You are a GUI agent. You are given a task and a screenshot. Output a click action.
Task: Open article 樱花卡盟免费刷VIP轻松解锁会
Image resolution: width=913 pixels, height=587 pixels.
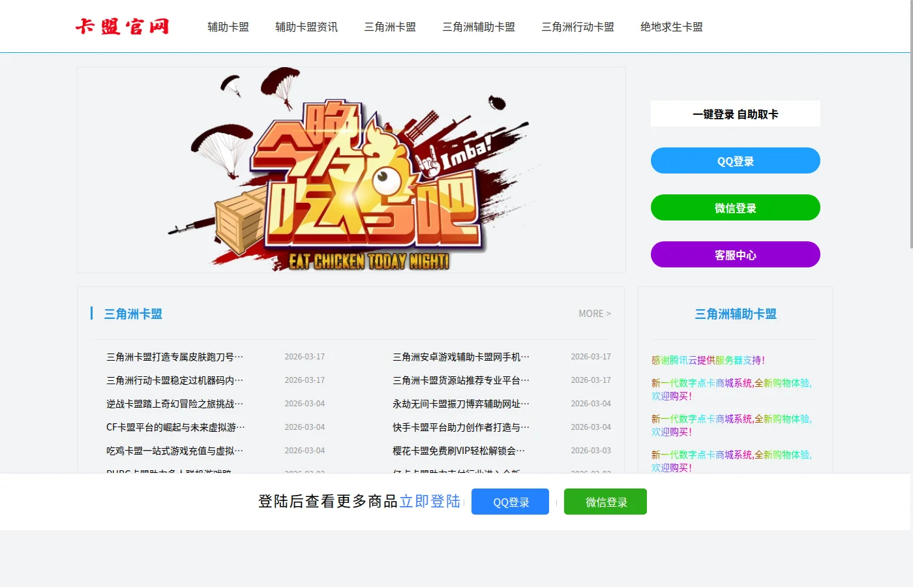[x=458, y=451]
